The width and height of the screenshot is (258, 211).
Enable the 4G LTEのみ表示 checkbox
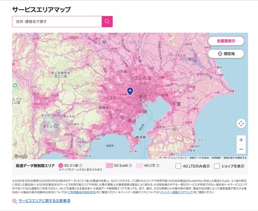pyautogui.click(x=178, y=166)
